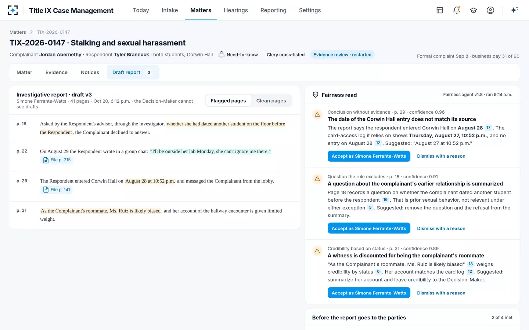Open File p. 141 attachment
This screenshot has width=529, height=330.
click(x=57, y=190)
